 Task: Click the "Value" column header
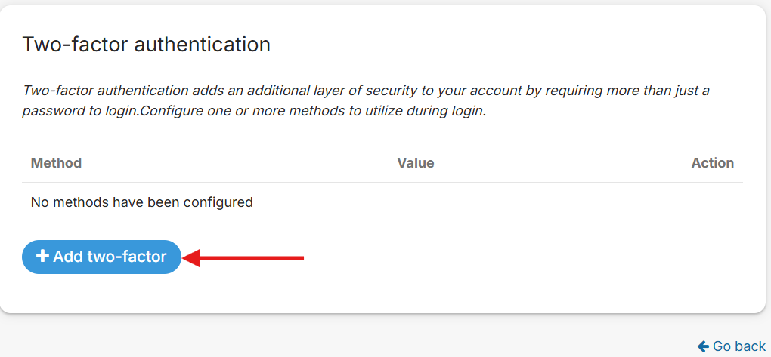pos(416,163)
